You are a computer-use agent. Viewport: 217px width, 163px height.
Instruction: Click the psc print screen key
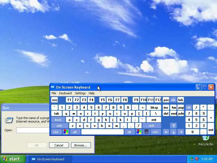(166, 100)
